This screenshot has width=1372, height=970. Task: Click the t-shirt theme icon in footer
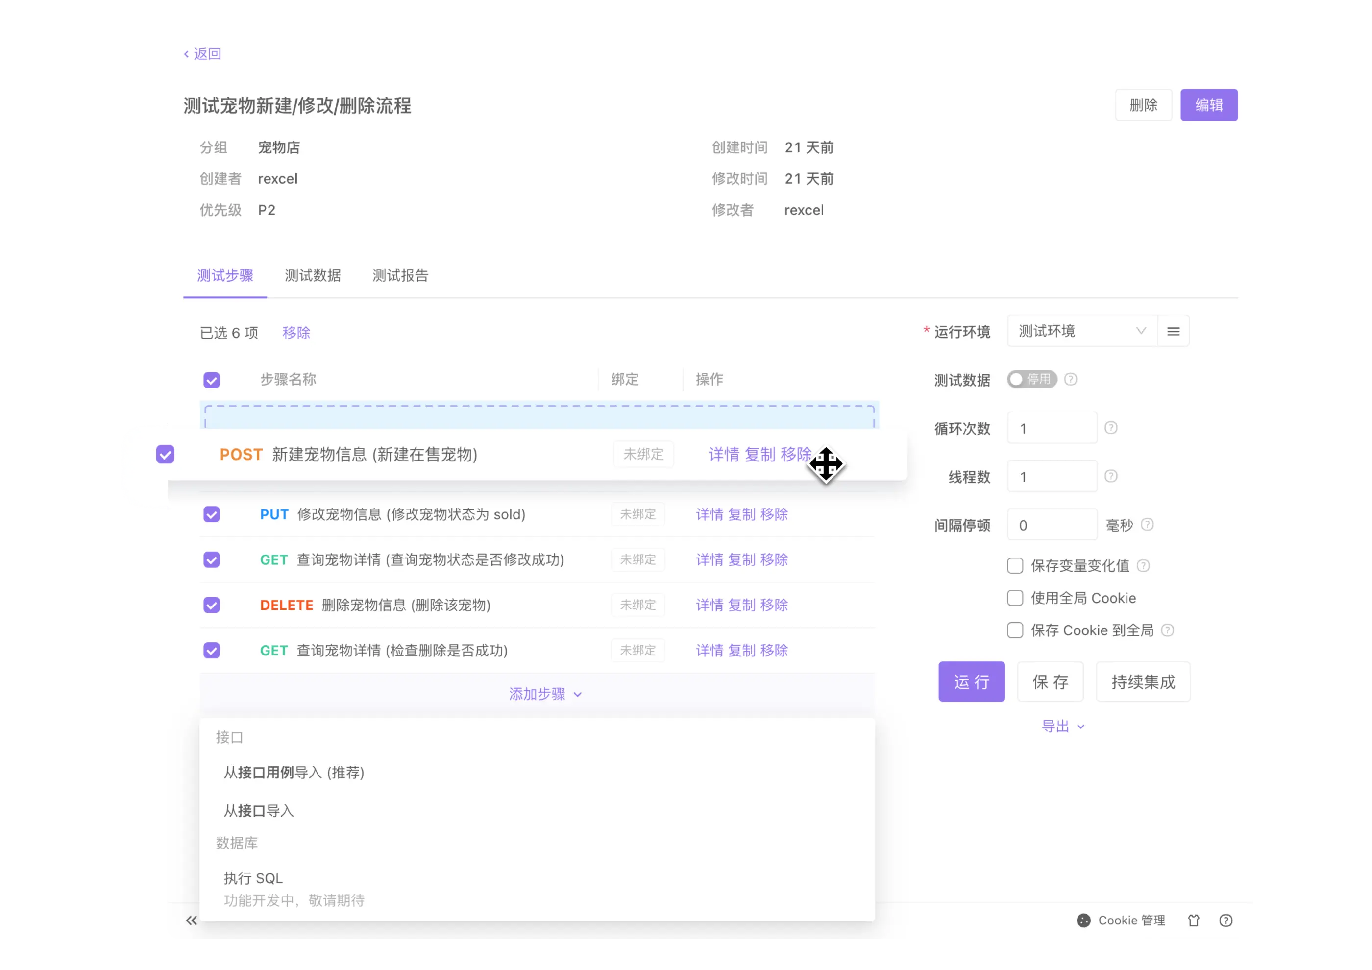[1193, 921]
